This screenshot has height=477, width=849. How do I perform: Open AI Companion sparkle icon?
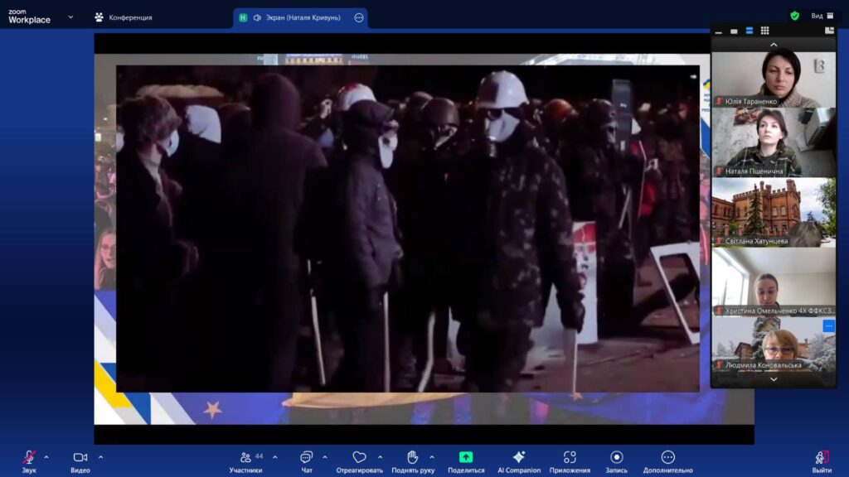click(x=519, y=457)
